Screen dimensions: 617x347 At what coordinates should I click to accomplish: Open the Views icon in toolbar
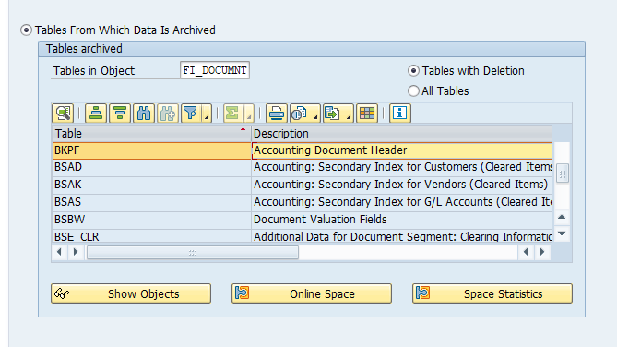tap(300, 114)
